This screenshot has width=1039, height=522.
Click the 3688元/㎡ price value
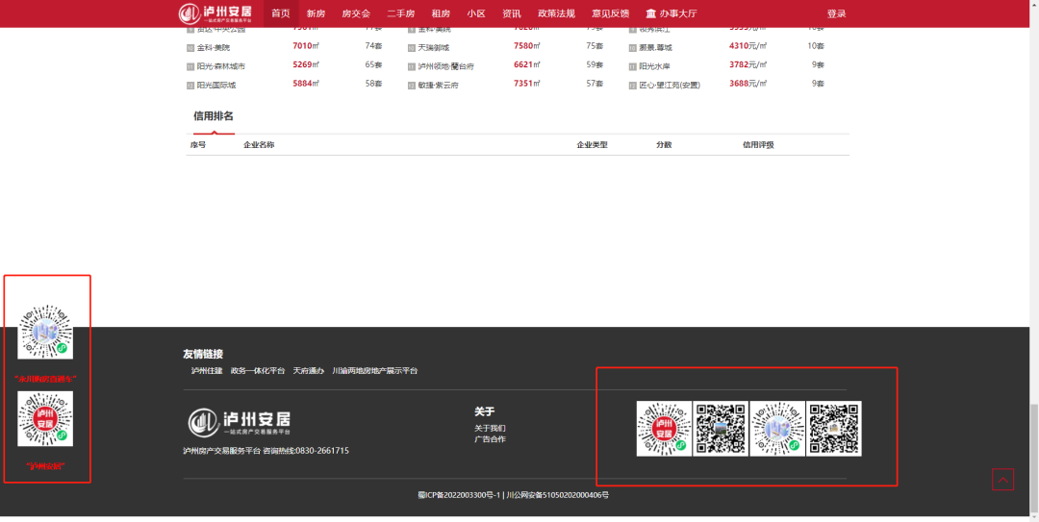(748, 84)
